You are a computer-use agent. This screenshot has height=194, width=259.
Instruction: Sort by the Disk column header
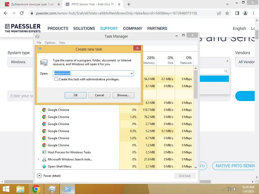pos(166,60)
